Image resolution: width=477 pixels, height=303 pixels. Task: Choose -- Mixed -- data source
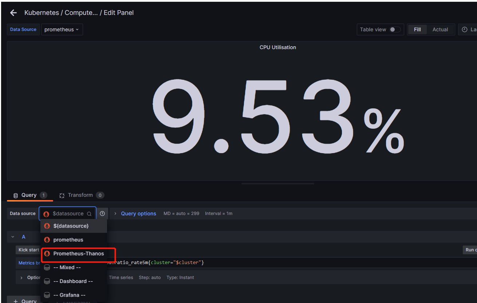[74, 267]
